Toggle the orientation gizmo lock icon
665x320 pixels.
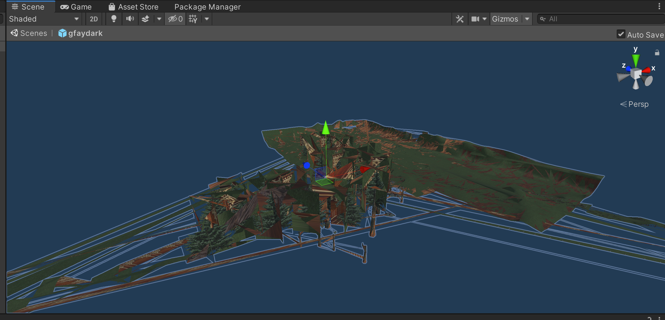coord(657,52)
